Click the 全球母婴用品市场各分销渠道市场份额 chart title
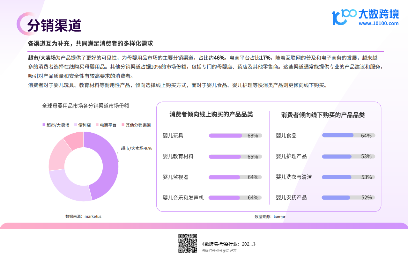 (85, 106)
